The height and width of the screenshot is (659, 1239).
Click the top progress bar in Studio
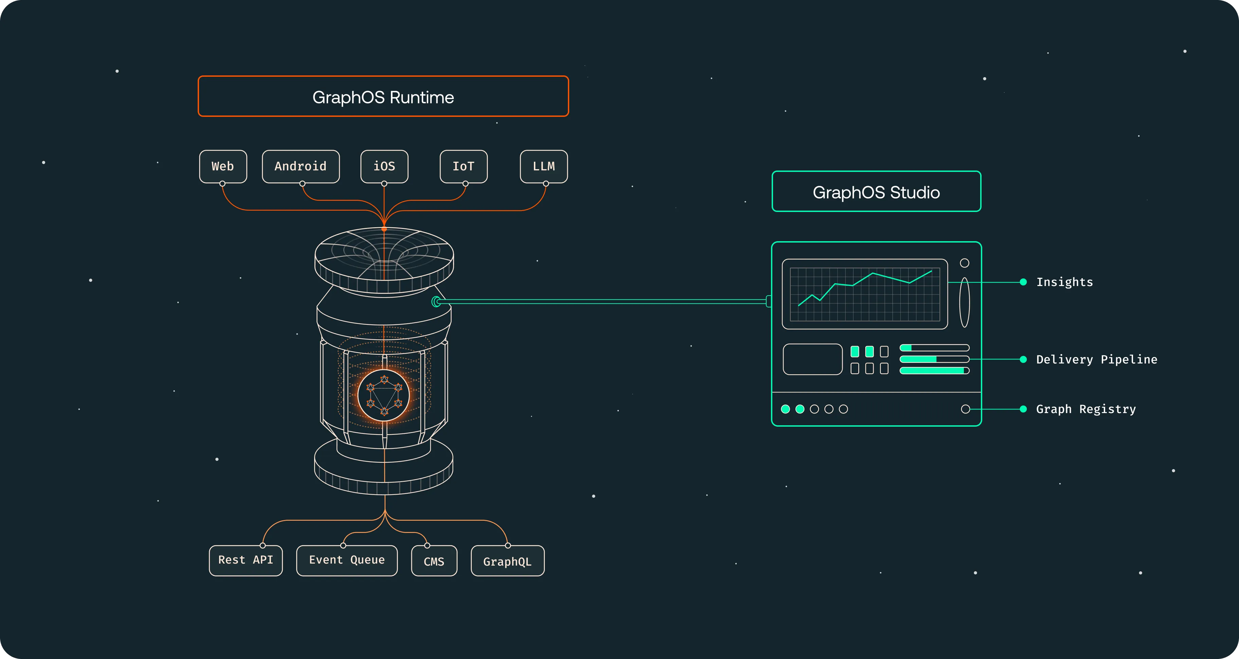click(935, 348)
